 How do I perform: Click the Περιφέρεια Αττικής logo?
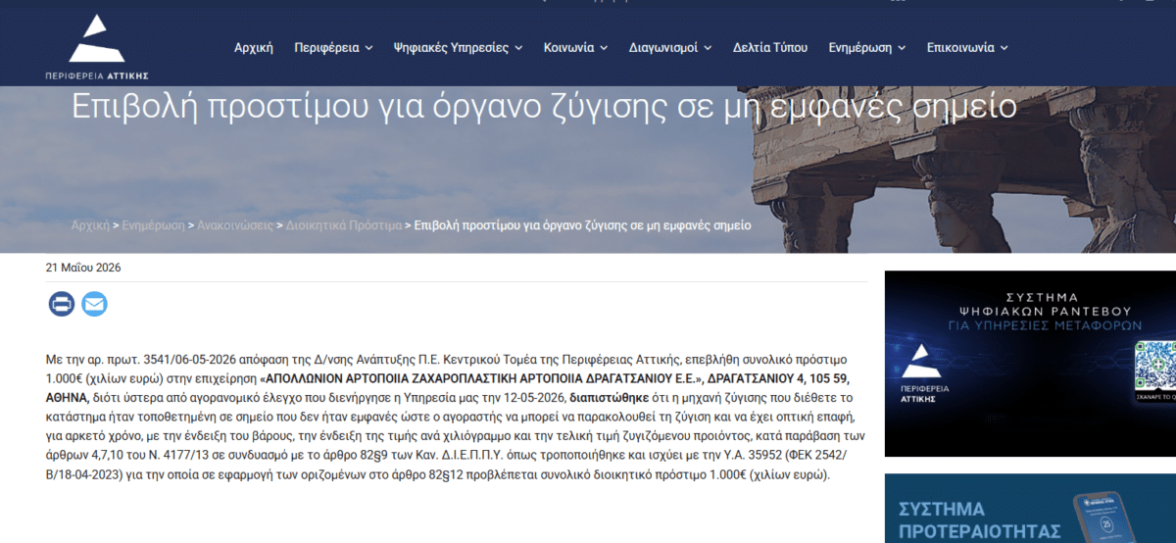(97, 47)
